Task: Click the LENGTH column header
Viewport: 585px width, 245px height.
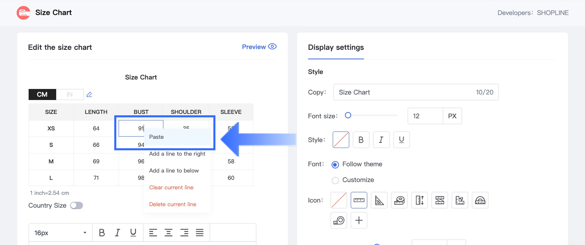Action: tap(96, 112)
